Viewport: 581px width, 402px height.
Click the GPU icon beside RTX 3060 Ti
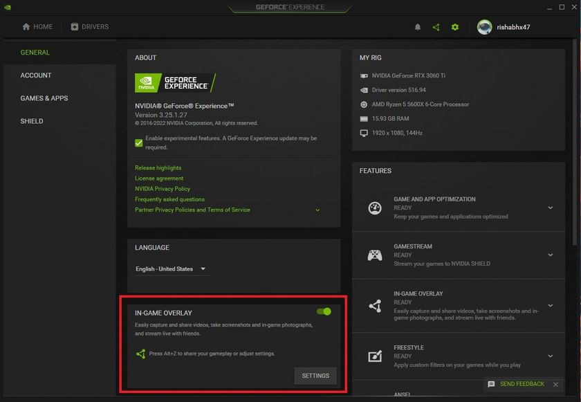tap(363, 76)
